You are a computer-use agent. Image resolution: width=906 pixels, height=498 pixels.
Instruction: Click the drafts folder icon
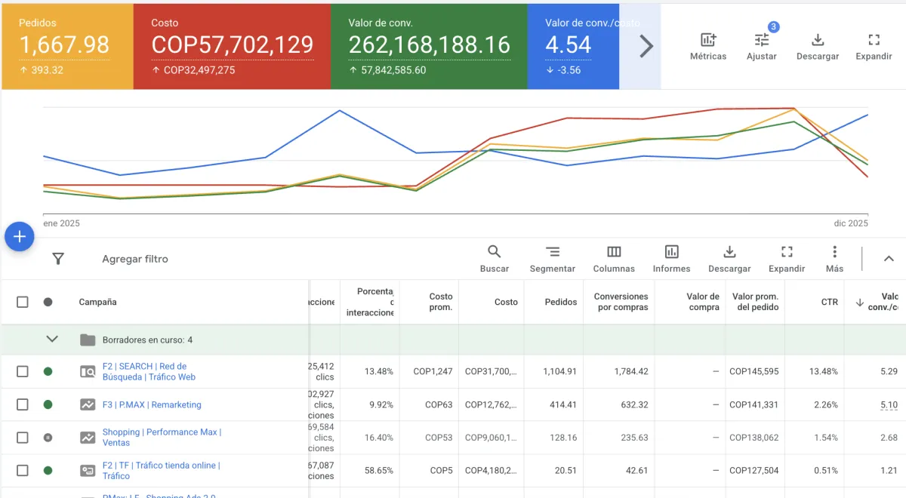coord(88,340)
